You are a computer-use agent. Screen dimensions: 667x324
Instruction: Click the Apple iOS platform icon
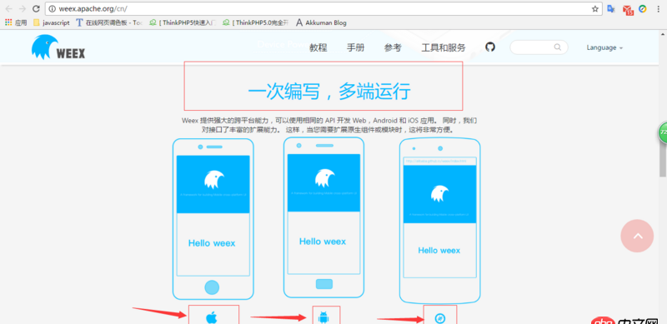[212, 317]
